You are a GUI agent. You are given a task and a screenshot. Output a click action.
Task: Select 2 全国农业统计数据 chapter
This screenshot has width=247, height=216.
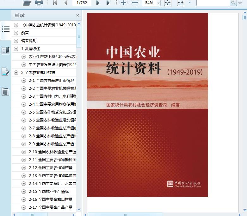point(38,73)
